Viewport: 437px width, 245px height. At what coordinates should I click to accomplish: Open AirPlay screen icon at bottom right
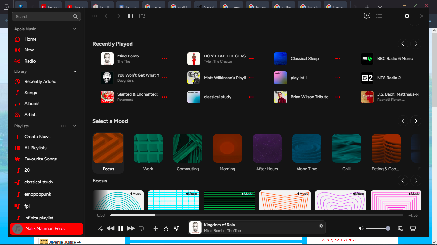tap(413, 228)
